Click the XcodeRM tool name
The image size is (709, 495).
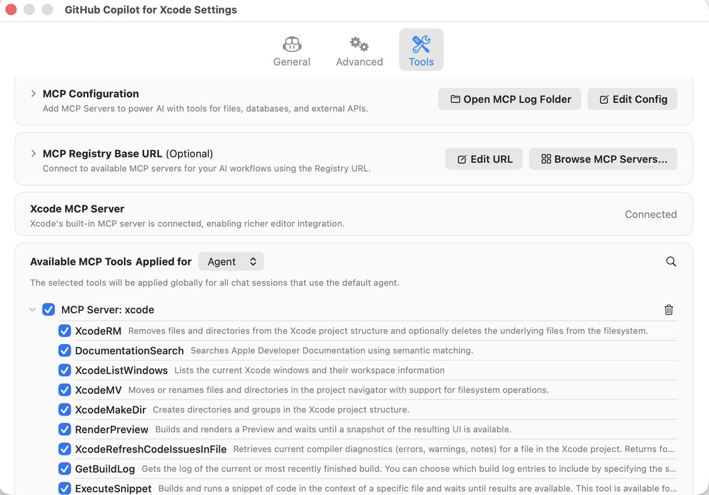click(98, 331)
